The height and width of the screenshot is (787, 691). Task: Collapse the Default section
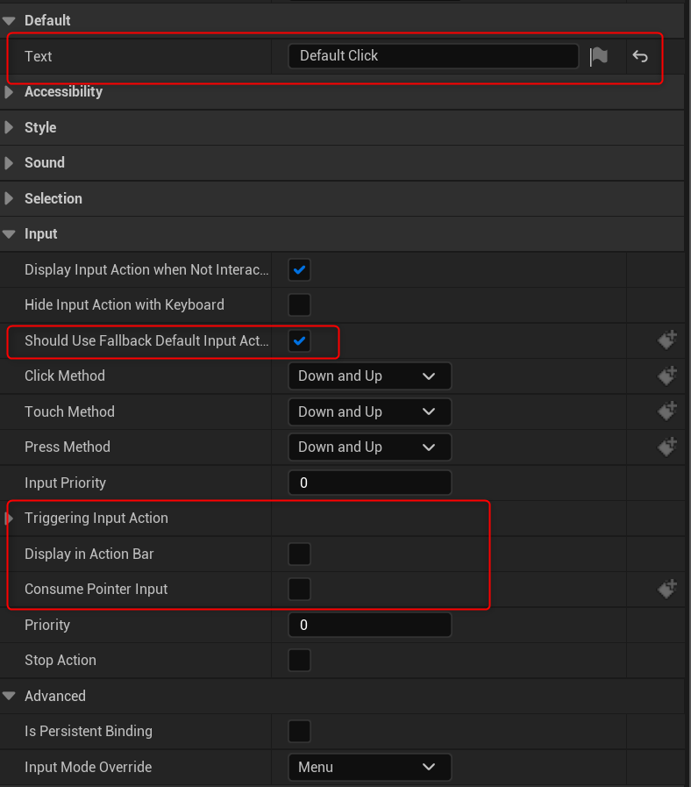[x=9, y=19]
